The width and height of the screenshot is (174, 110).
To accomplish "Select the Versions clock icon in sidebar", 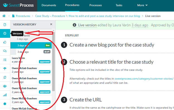I will (x=5, y=33).
